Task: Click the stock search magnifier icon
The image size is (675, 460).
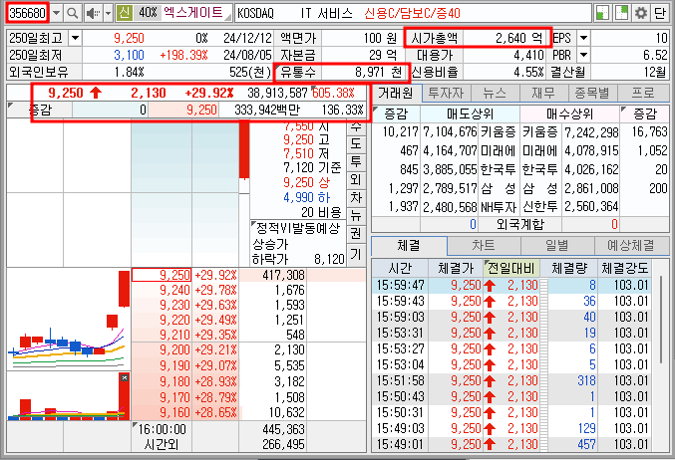Action: click(73, 13)
